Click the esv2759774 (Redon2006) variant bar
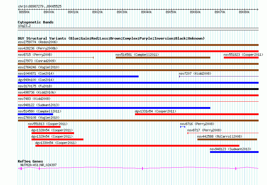Screen dimensions: 267x185 click(138, 45)
